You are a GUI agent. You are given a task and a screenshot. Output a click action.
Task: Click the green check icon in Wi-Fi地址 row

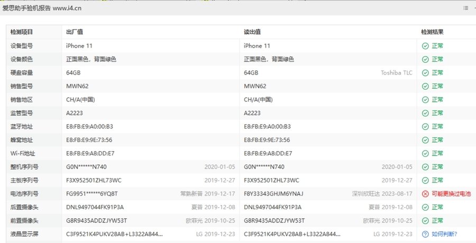(425, 154)
